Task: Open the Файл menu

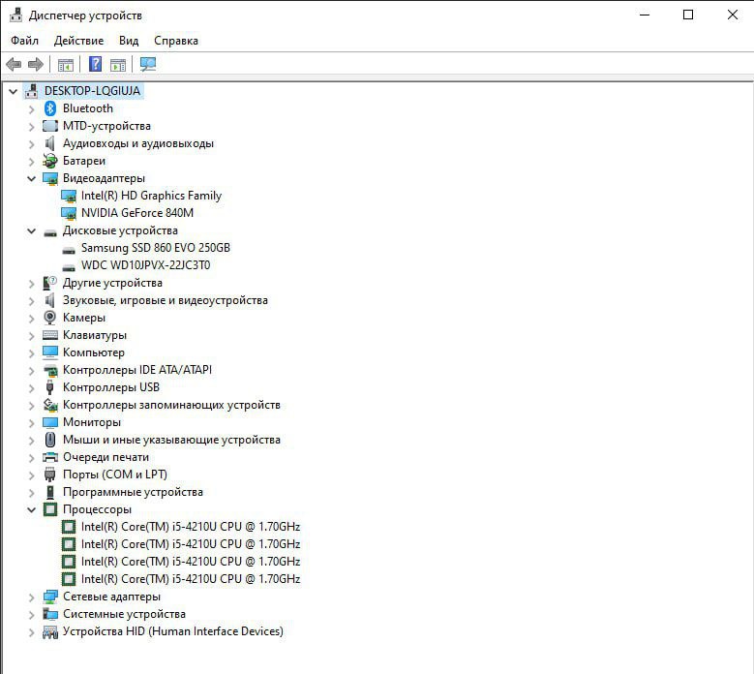Action: [x=24, y=41]
